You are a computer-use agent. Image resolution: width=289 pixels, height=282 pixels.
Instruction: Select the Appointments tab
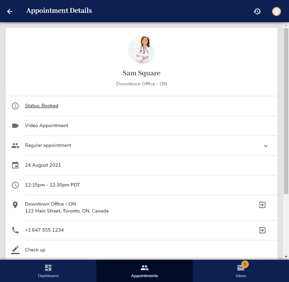coord(144,271)
